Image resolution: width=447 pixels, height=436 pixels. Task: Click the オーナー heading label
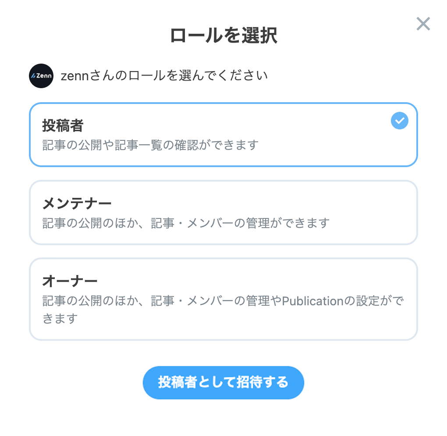click(x=70, y=281)
